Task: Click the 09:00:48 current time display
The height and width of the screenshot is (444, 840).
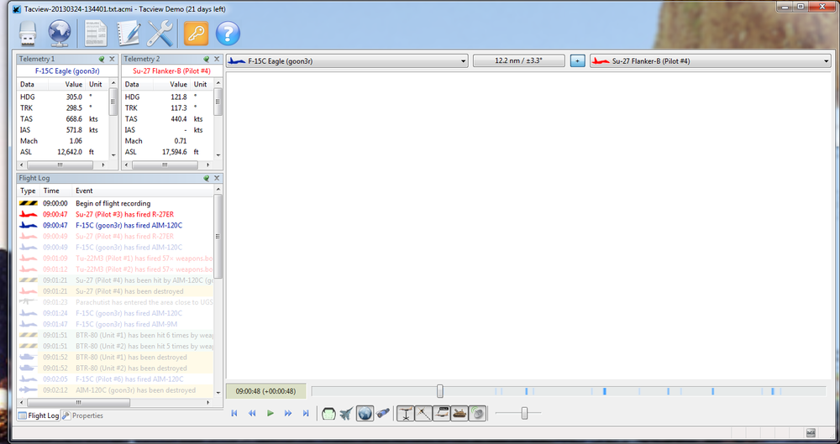Action: point(265,391)
